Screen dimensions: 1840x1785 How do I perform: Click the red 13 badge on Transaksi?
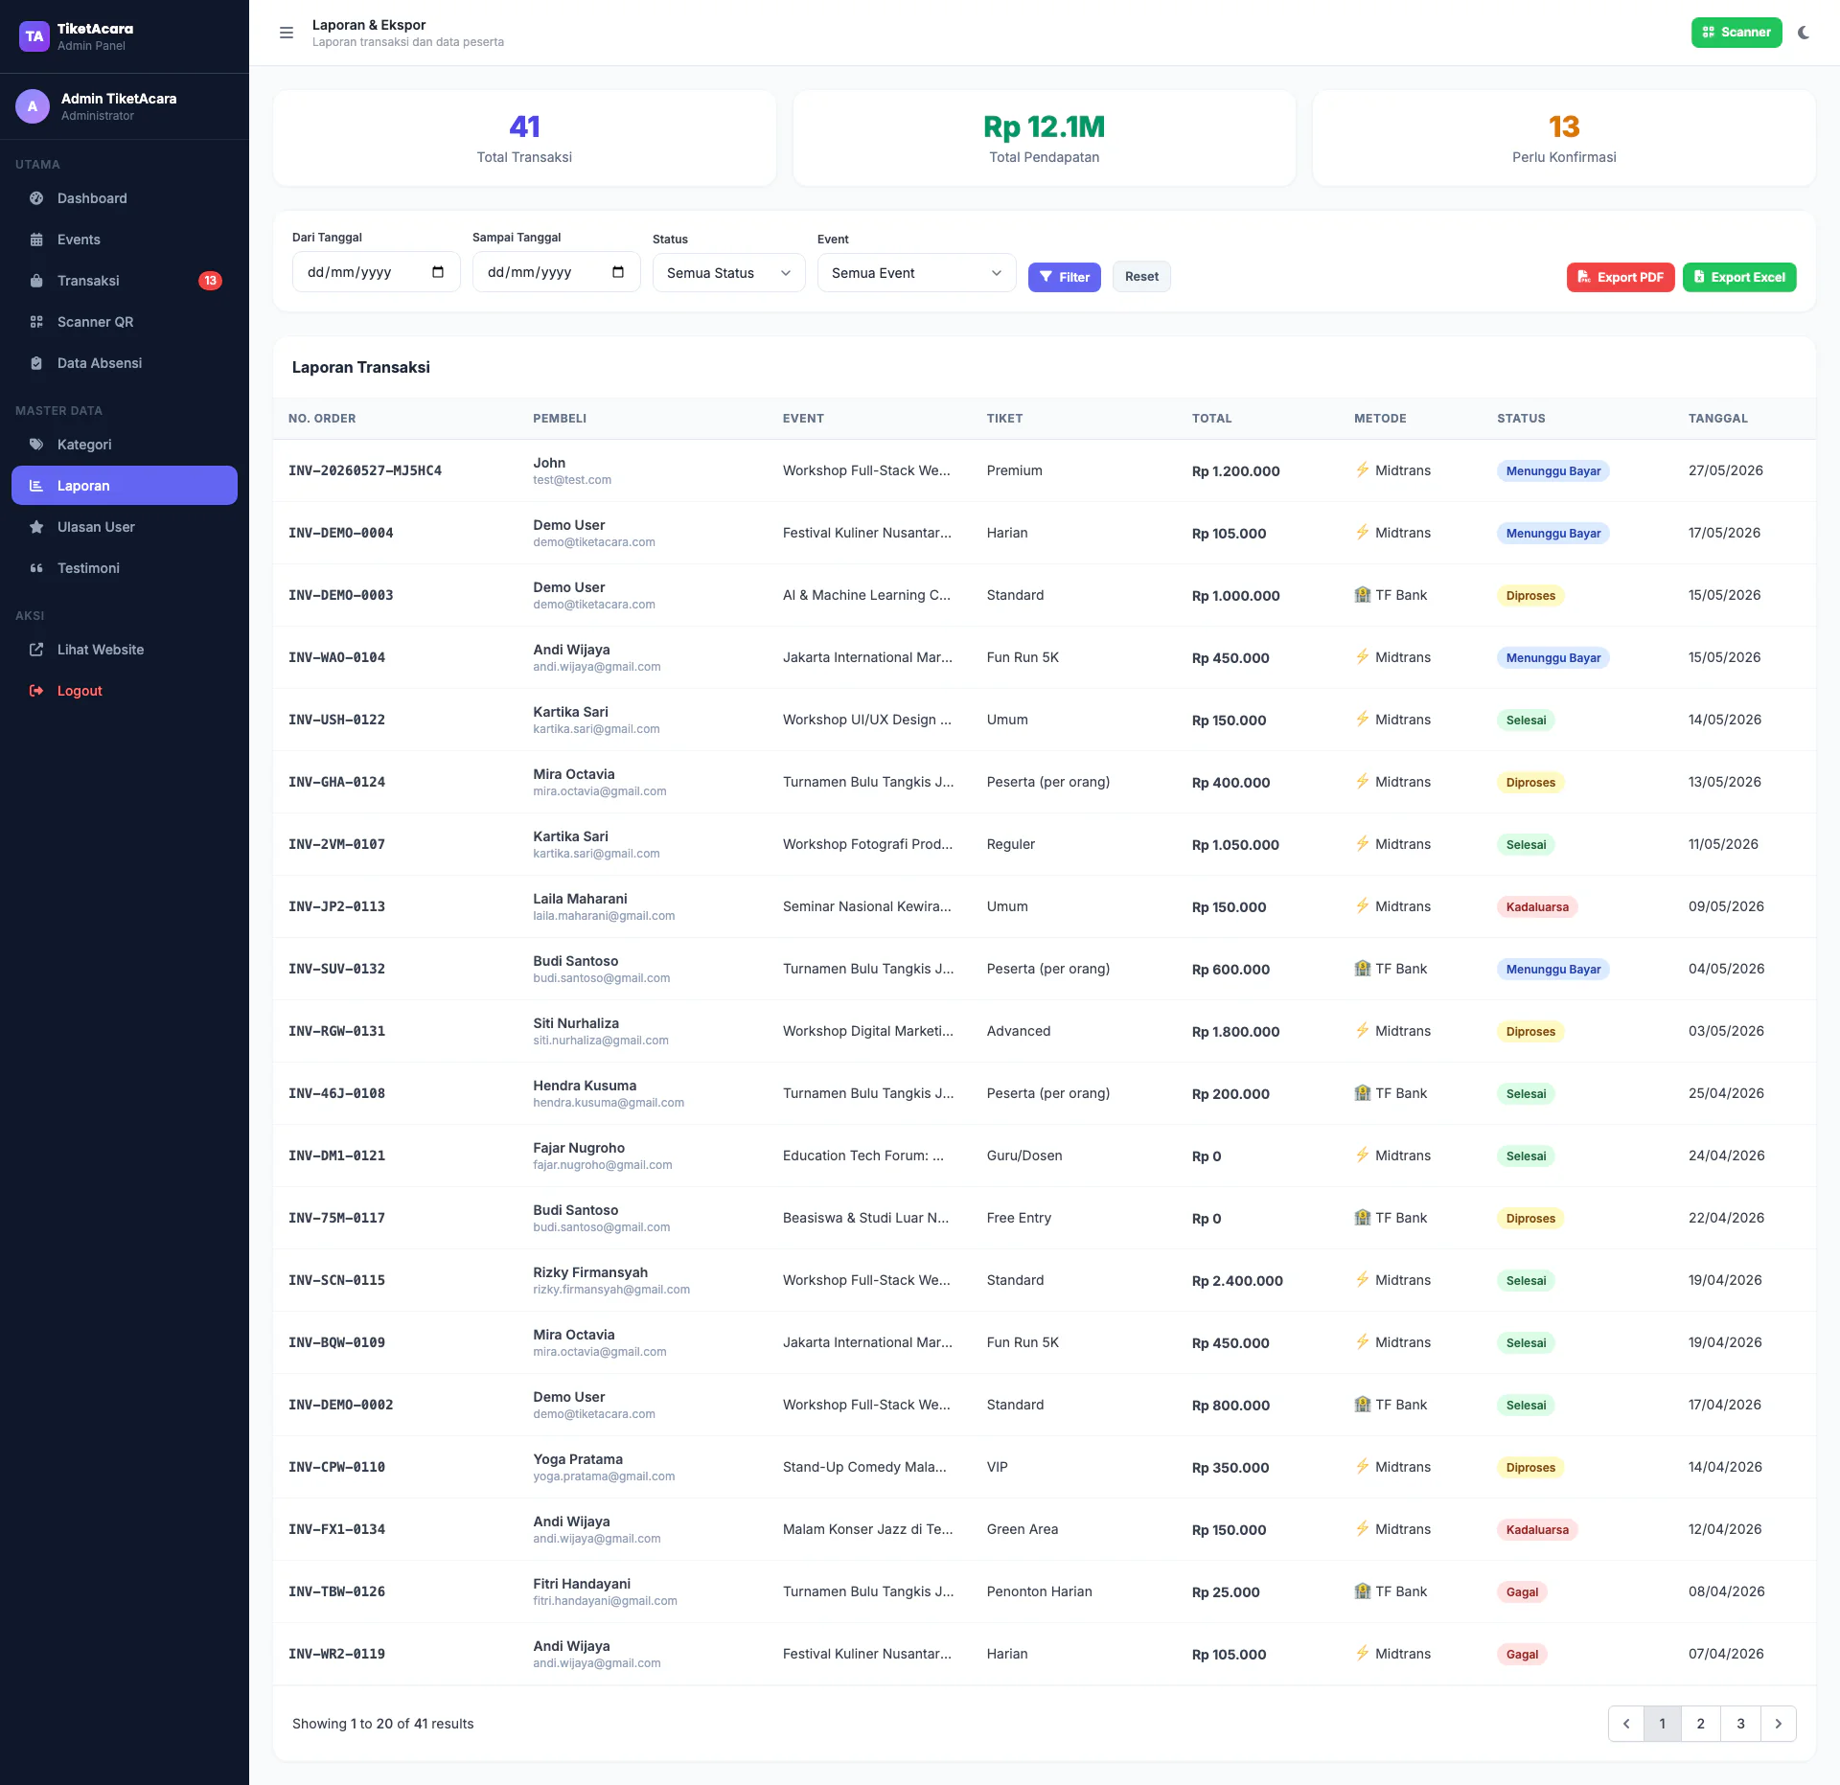(x=210, y=281)
